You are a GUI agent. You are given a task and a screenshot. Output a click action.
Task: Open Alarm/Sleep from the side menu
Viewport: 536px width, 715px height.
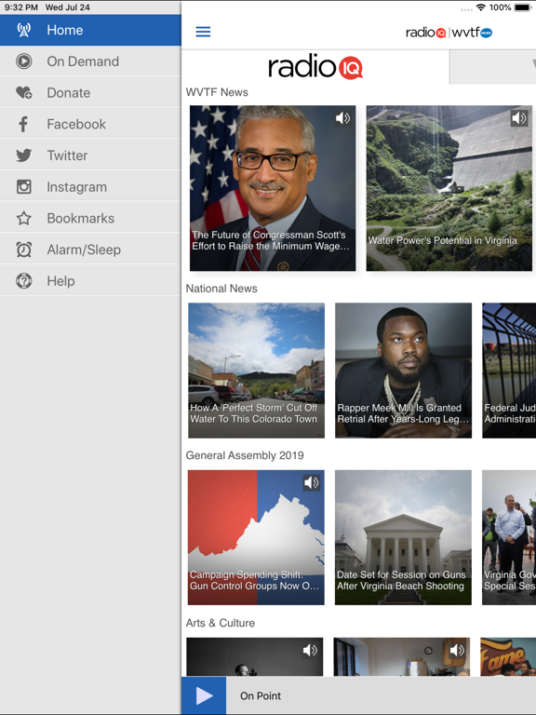[90, 250]
